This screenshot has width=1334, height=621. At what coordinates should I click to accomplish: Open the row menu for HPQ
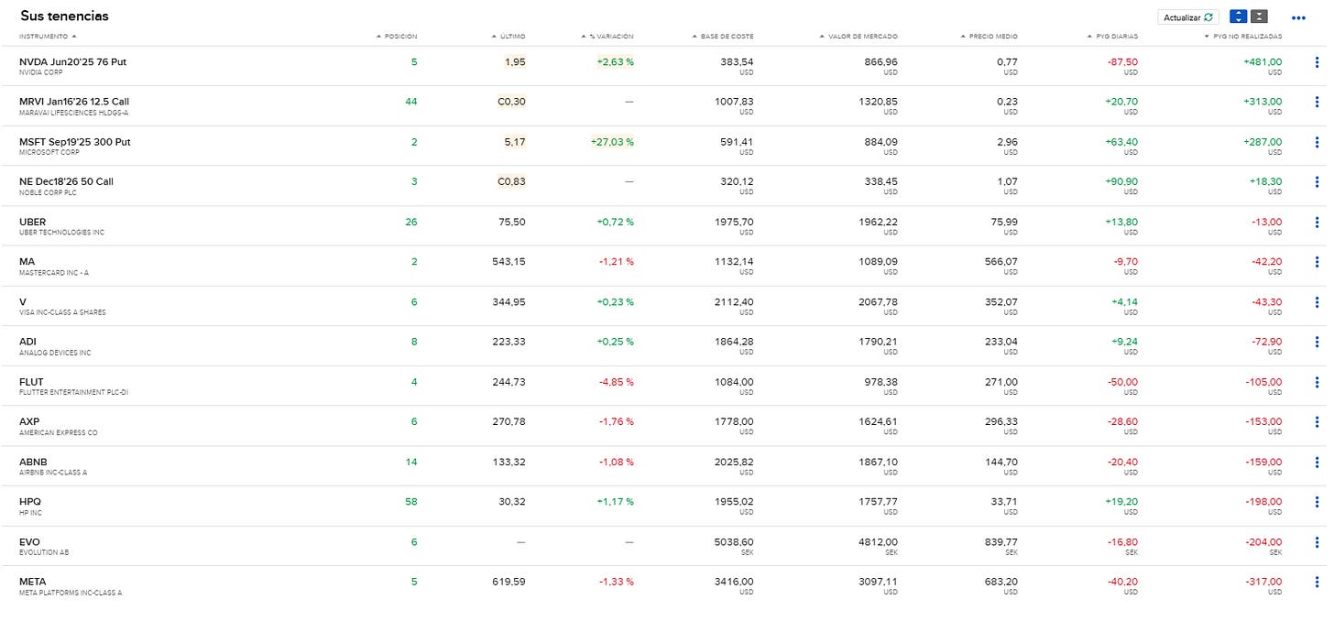1317,502
